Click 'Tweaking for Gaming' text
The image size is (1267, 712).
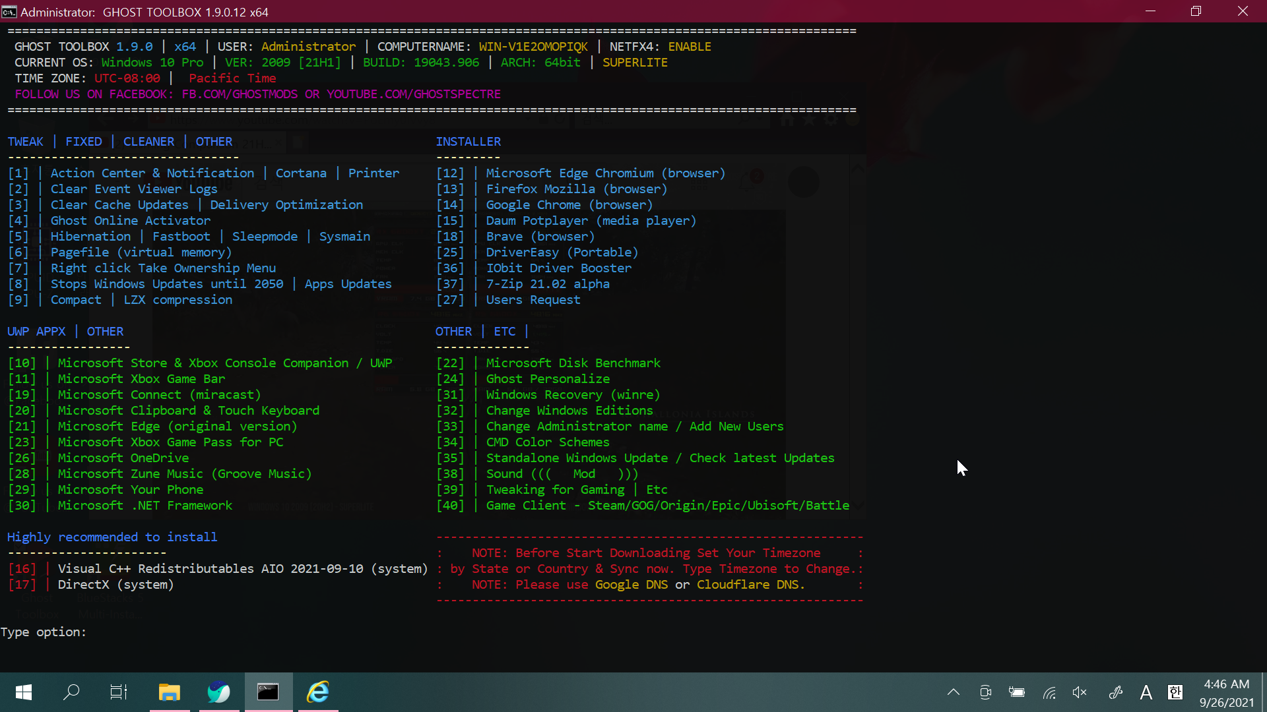pos(555,490)
